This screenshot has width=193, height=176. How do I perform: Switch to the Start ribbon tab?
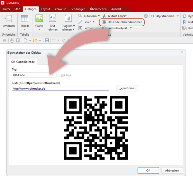[x=17, y=9]
